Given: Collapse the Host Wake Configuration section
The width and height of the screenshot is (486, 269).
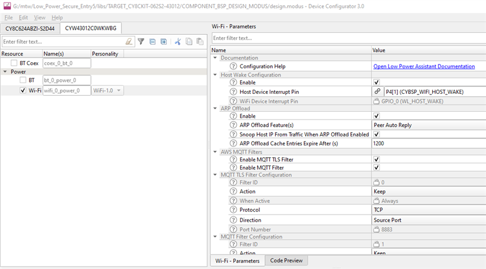Looking at the screenshot, I should click(x=215, y=75).
